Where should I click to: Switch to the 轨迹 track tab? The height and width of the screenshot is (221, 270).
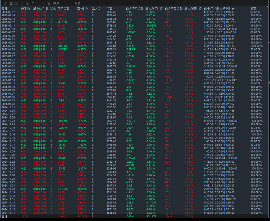tap(77, 3)
